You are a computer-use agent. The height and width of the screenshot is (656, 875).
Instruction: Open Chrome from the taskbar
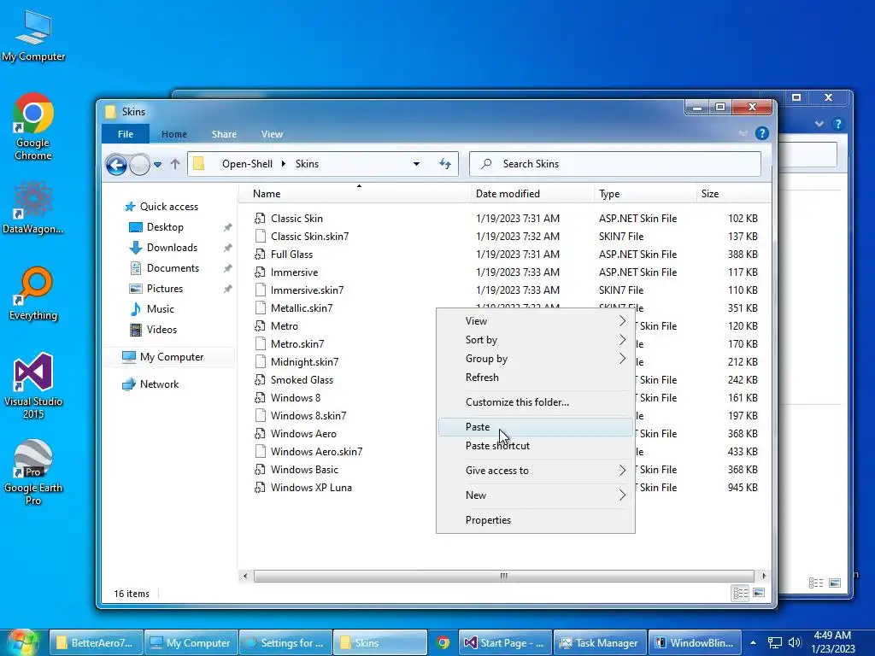click(443, 642)
